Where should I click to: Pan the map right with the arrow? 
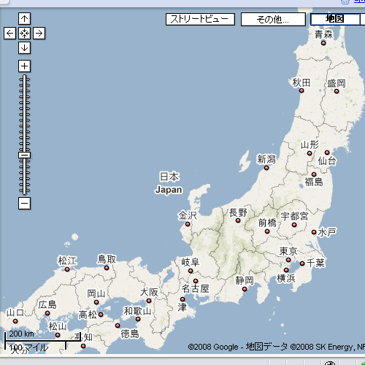click(39, 34)
